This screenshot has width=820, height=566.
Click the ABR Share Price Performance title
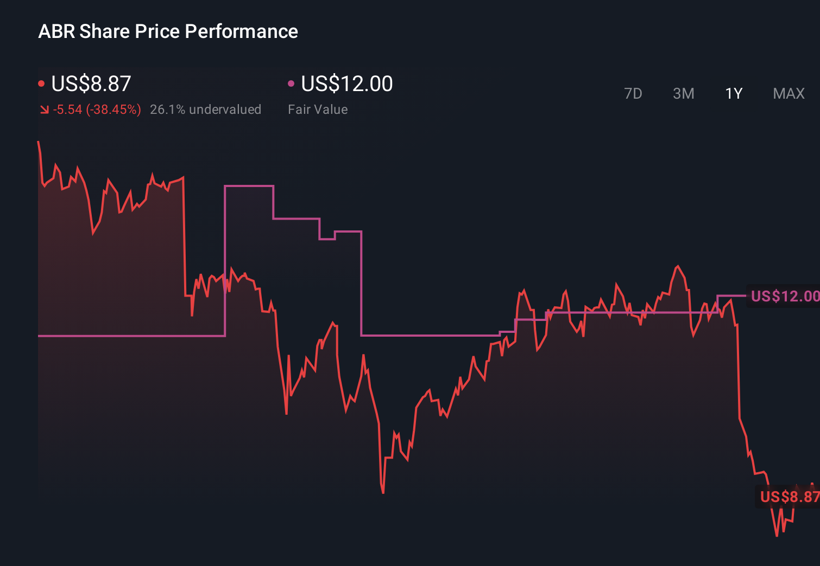168,31
